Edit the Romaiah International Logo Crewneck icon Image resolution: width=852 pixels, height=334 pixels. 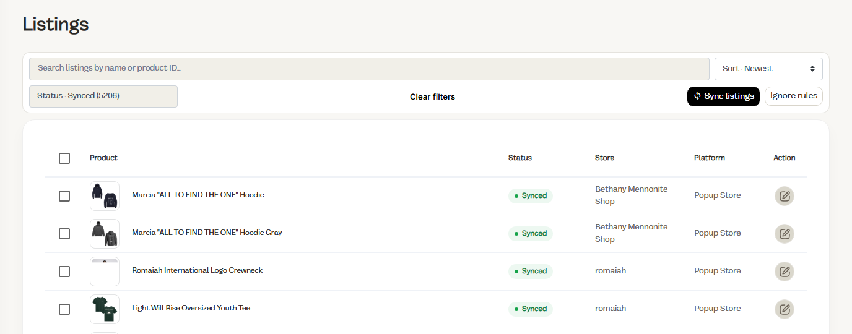[x=785, y=272]
